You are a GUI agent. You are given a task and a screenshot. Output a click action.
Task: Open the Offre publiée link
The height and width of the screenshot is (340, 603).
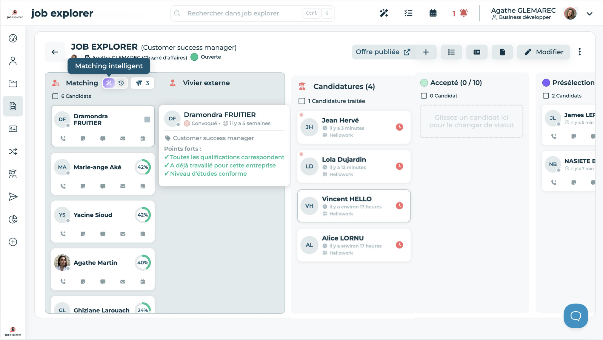[383, 52]
